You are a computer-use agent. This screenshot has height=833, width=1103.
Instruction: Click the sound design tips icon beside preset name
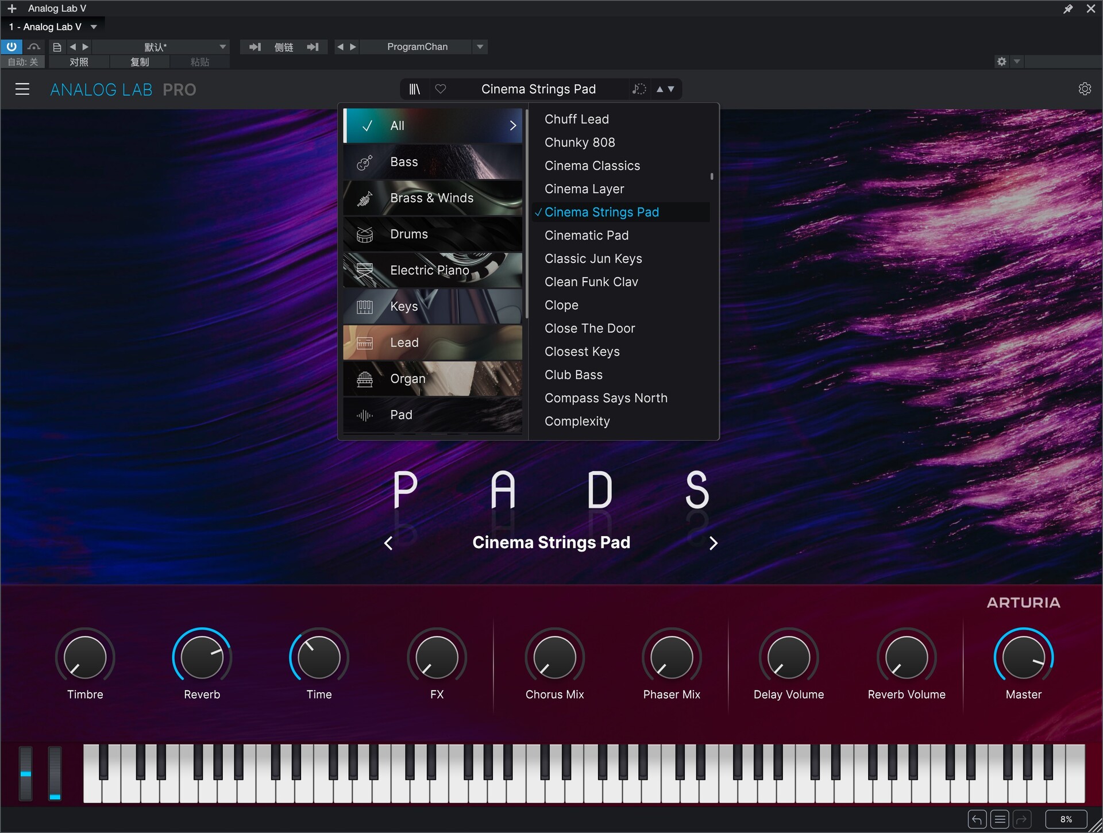click(639, 89)
